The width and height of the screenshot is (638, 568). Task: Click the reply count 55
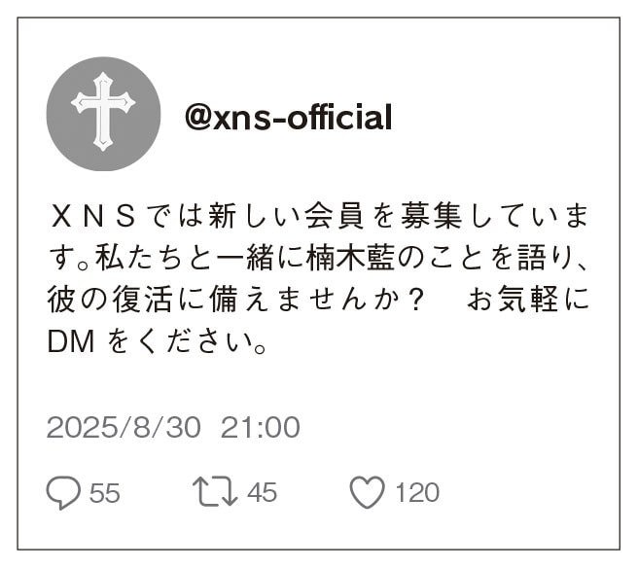point(105,493)
